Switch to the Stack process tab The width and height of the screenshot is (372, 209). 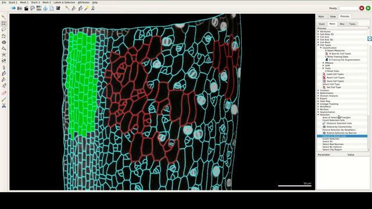(321, 24)
